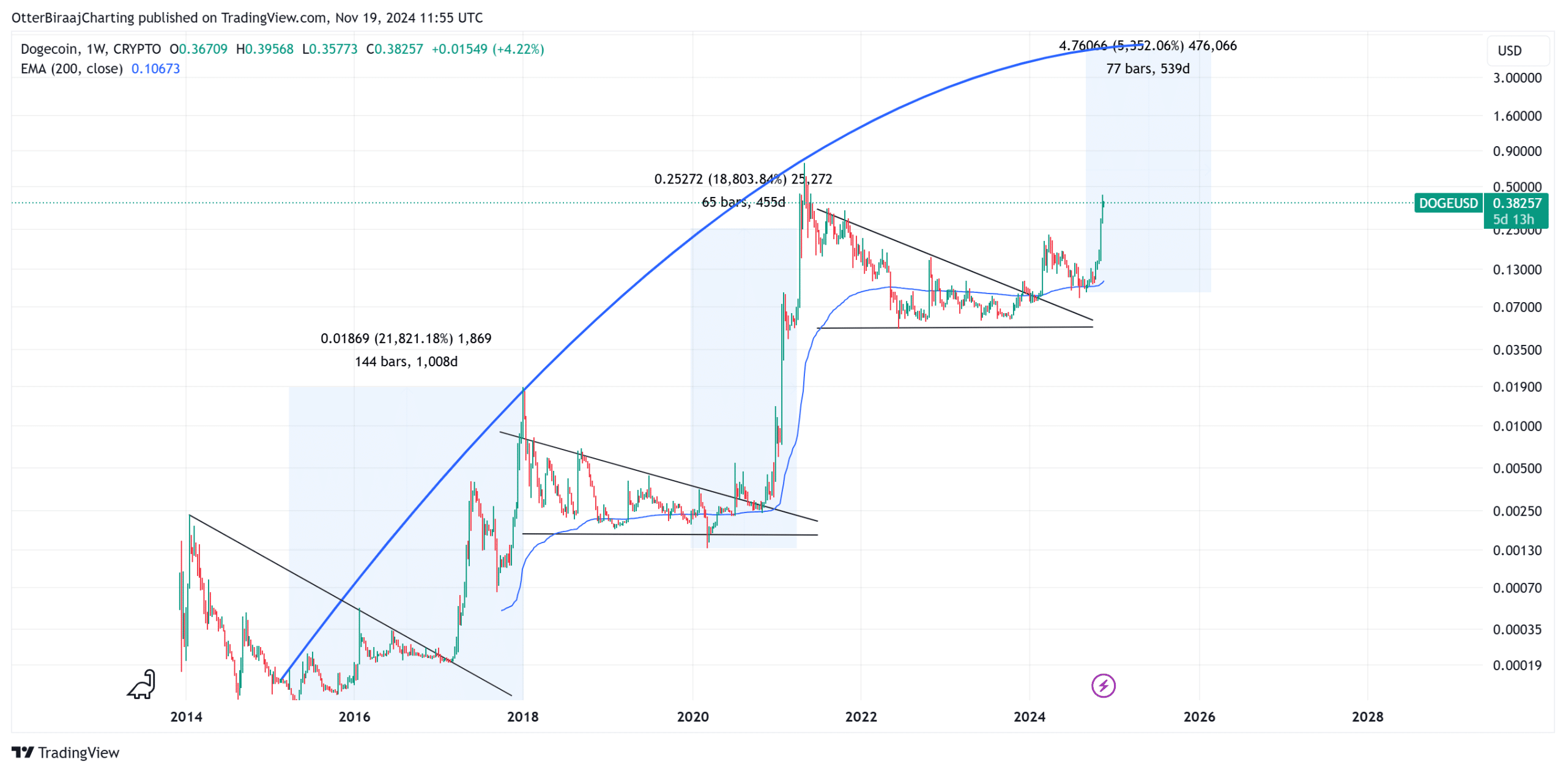Click the 2014 time axis label
This screenshot has height=773, width=1566.
186,716
